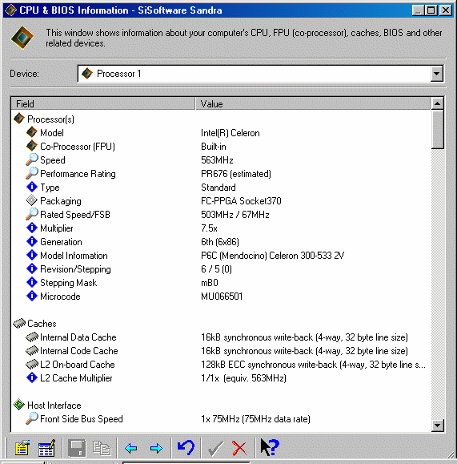Click the Packaging diamond icon
The image size is (457, 464).
[32, 200]
